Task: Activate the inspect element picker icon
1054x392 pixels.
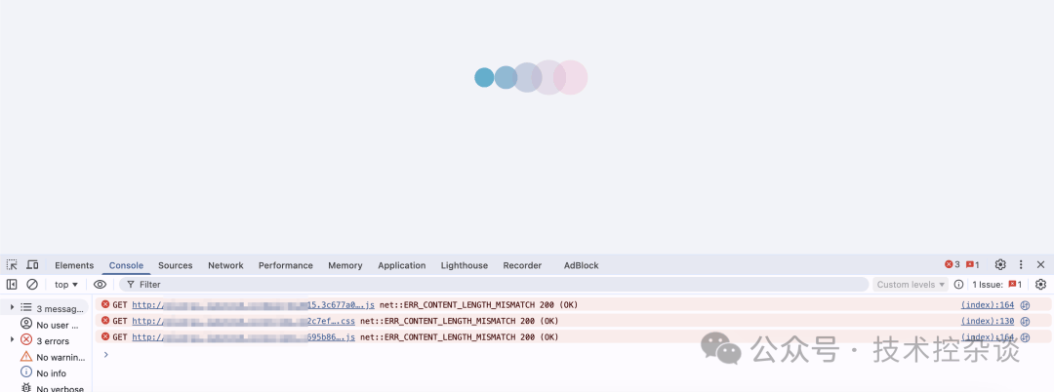Action: [x=12, y=265]
